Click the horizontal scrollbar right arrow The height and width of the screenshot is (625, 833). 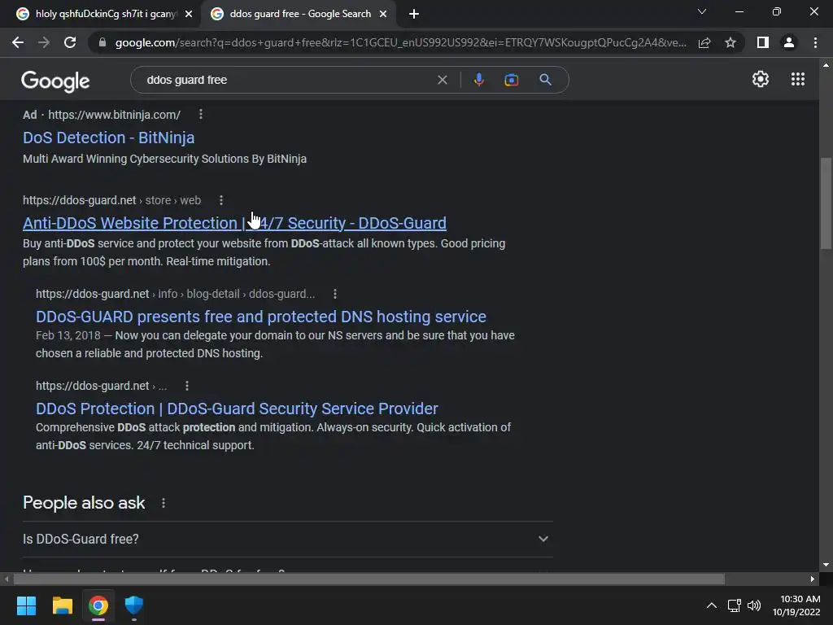pos(813,579)
